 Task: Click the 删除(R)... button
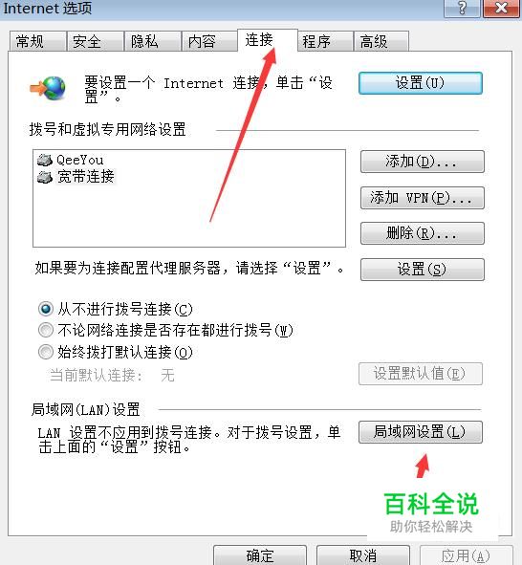pyautogui.click(x=423, y=233)
